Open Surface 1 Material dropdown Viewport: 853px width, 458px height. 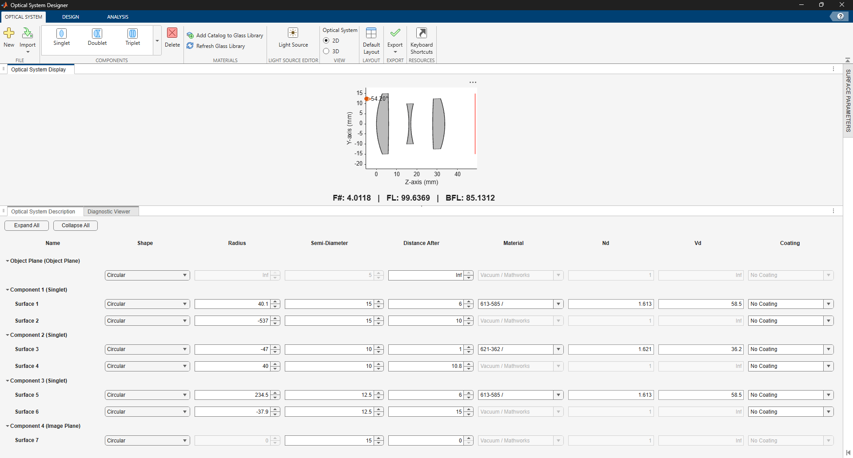[558, 304]
